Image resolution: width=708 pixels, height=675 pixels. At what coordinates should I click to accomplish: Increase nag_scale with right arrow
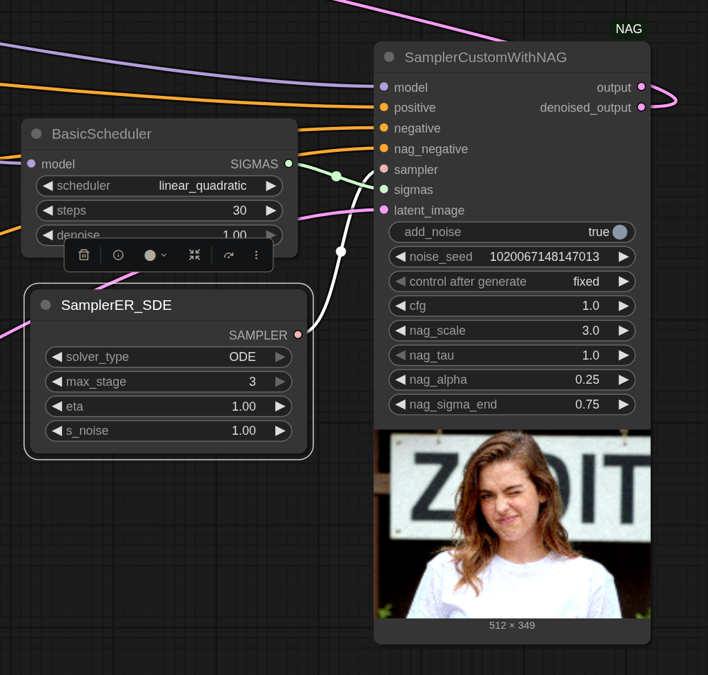624,331
